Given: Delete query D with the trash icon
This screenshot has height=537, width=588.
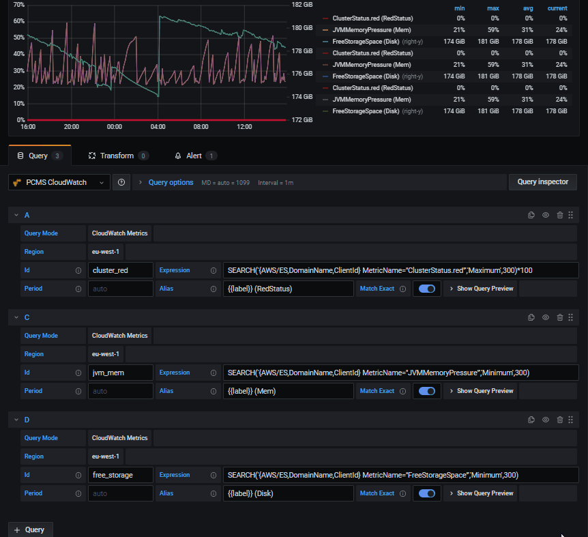Looking at the screenshot, I should [x=559, y=419].
